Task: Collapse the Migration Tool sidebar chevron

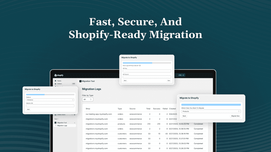Action: click(75, 123)
